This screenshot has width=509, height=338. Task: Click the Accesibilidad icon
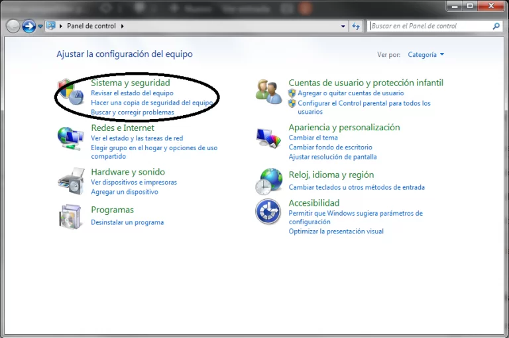(x=268, y=212)
